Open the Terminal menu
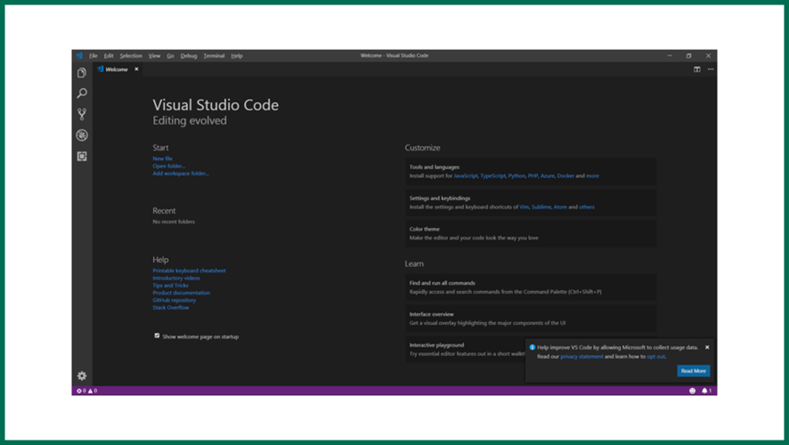The width and height of the screenshot is (789, 445). 214,56
